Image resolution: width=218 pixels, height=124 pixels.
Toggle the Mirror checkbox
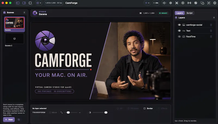pyautogui.click(x=50, y=113)
